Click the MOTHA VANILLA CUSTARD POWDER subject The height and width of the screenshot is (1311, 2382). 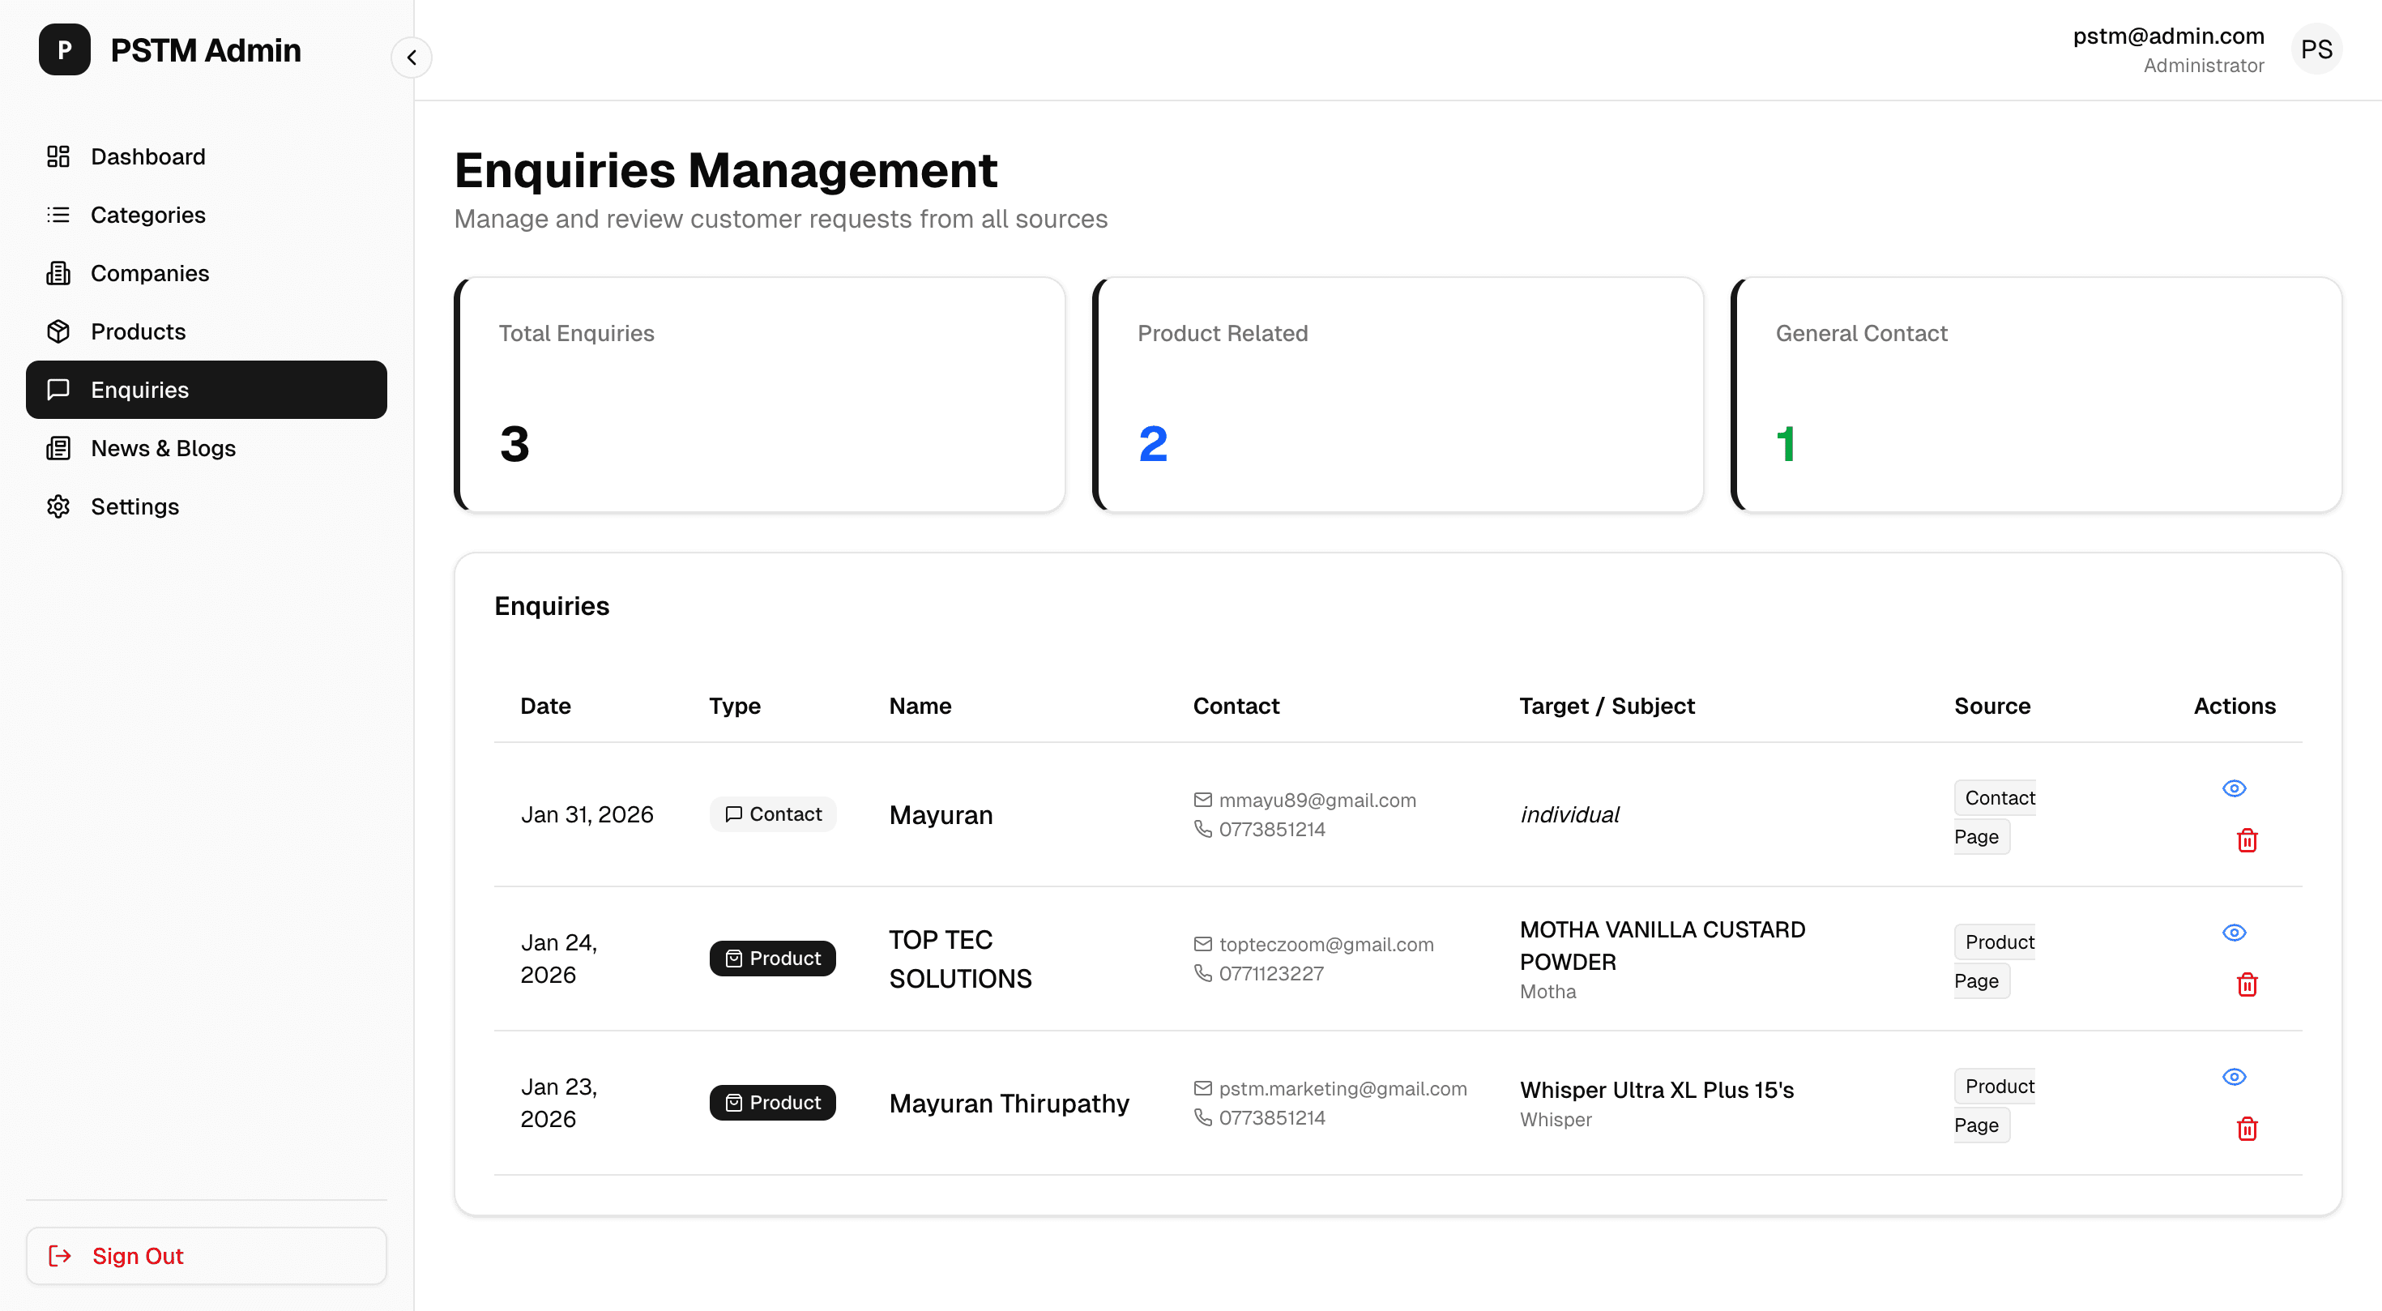tap(1662, 945)
